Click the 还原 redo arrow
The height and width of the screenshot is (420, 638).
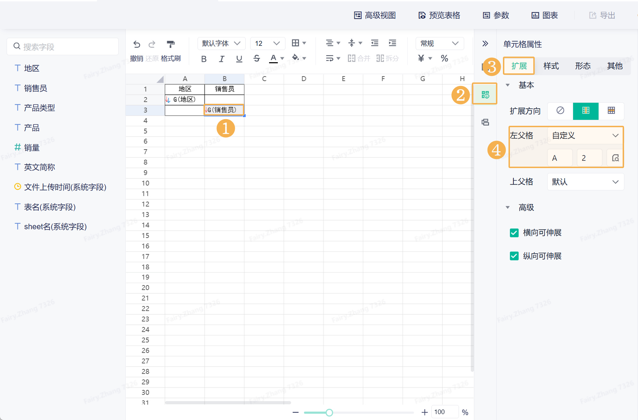(152, 44)
